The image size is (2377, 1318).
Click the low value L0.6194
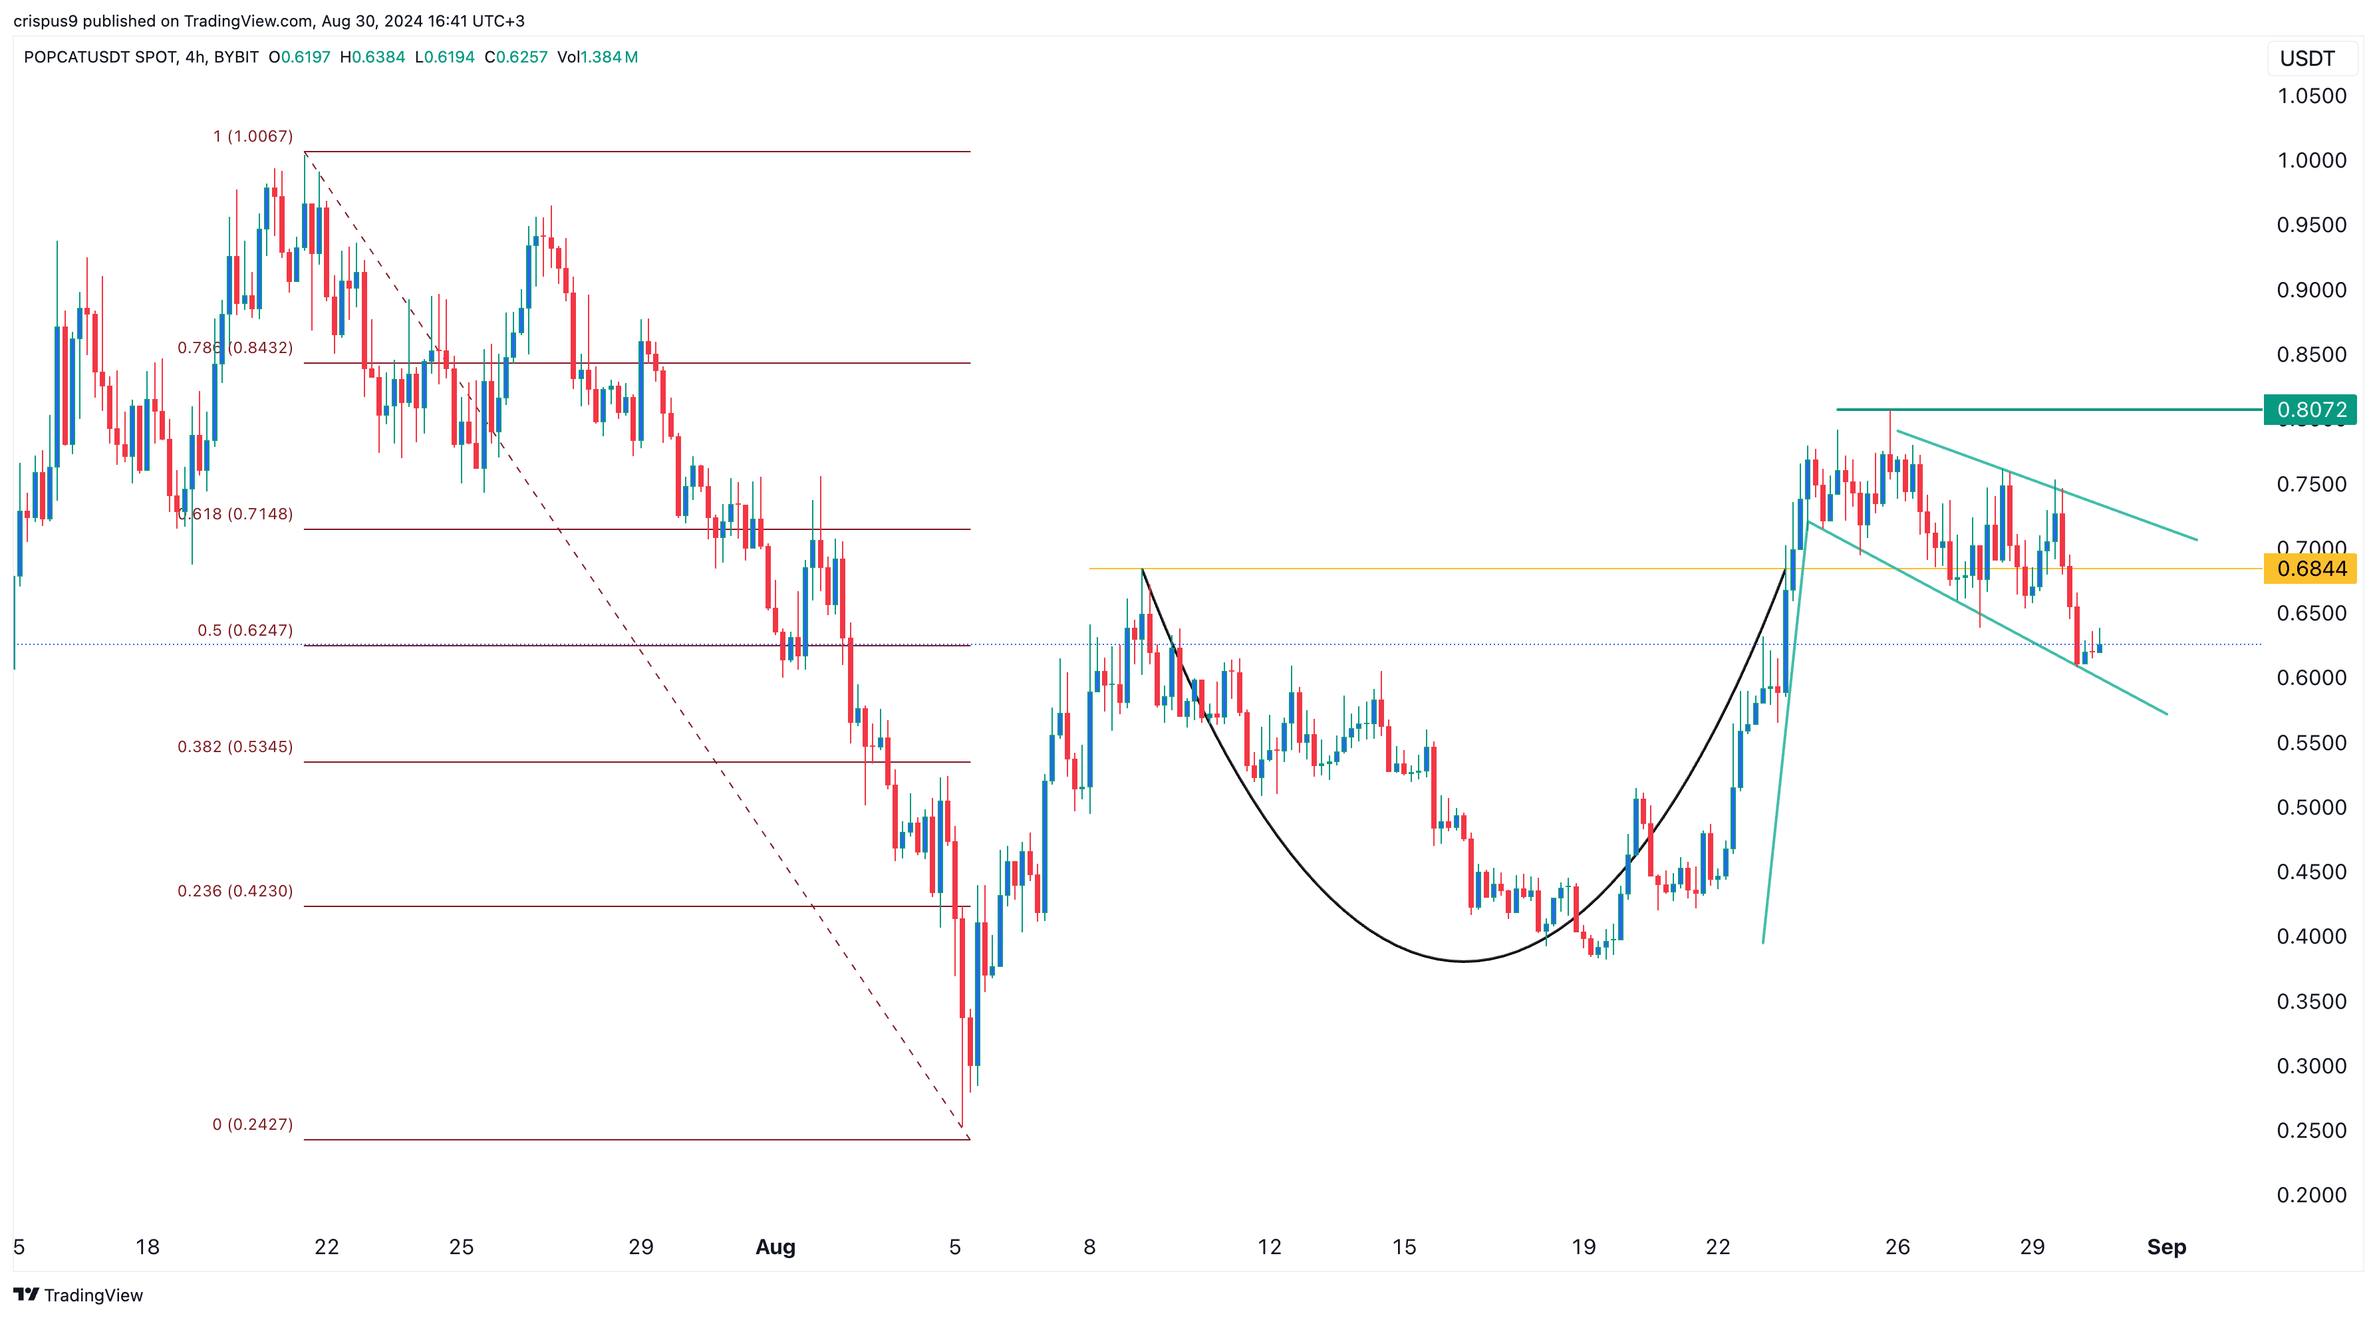pos(445,57)
